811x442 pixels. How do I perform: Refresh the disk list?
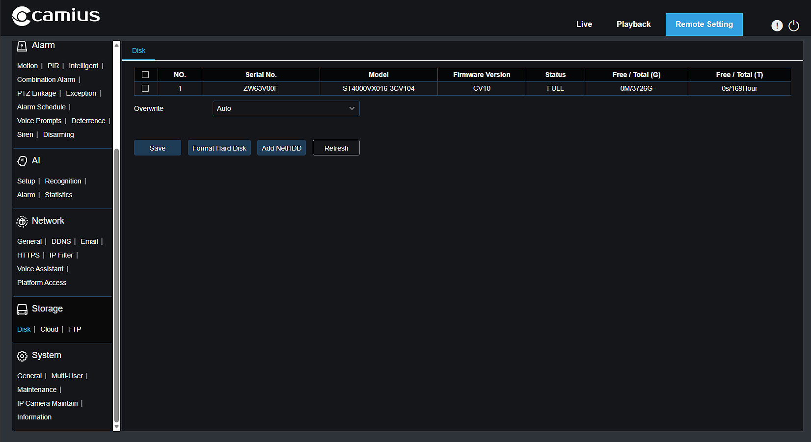pyautogui.click(x=336, y=148)
